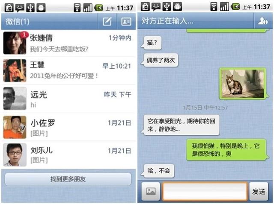Open 刘乐儿 conversation row
Viewport: 274px width, 204px height.
click(x=68, y=155)
